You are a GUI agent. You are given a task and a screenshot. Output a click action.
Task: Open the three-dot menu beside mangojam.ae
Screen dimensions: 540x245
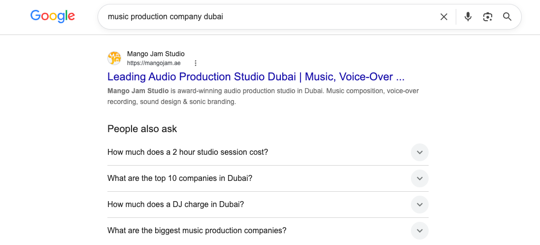195,63
